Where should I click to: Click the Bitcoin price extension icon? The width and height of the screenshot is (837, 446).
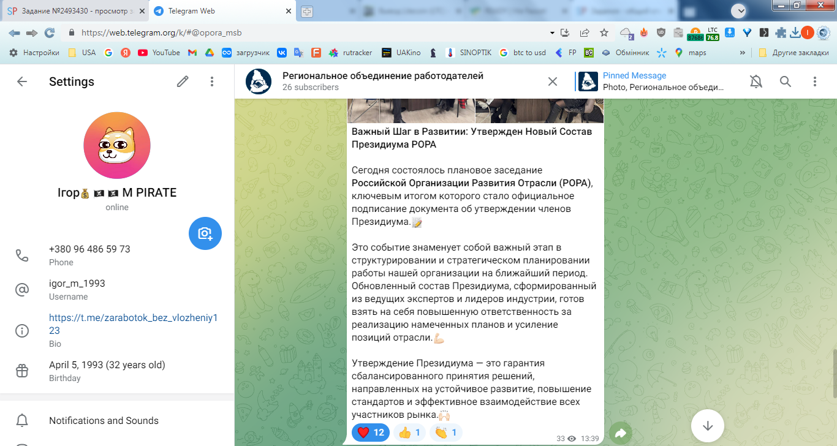pyautogui.click(x=695, y=33)
